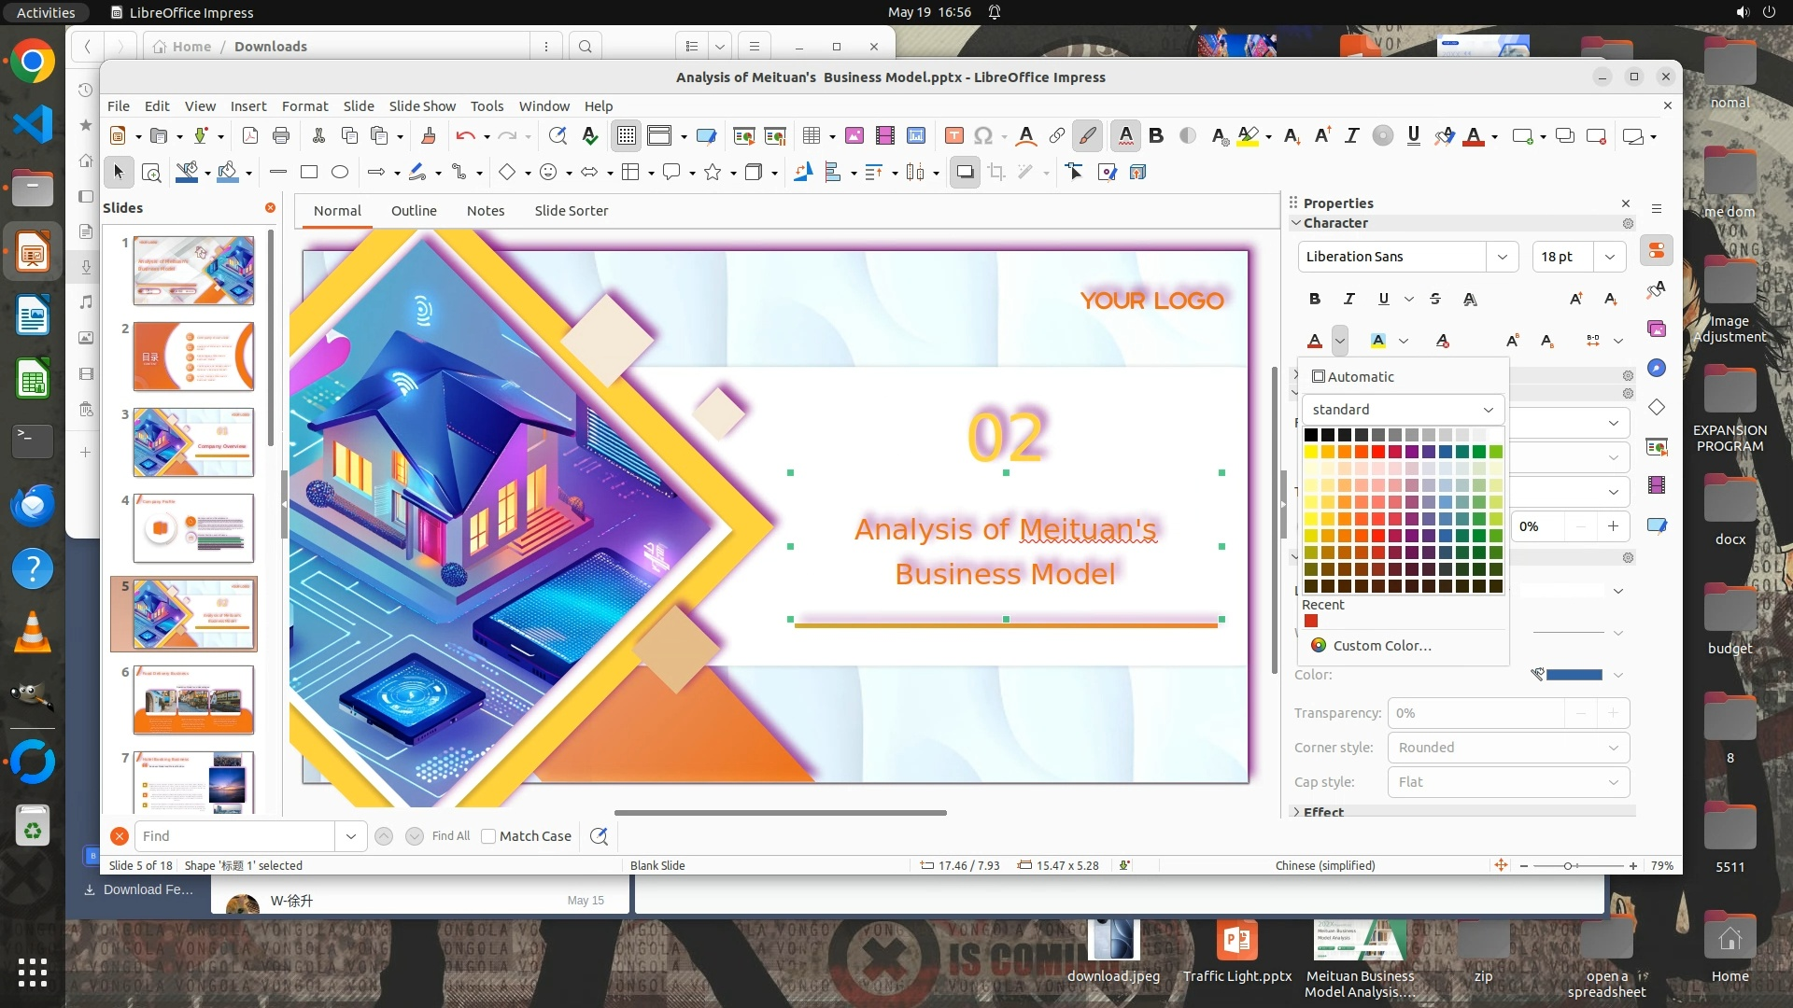Select slide 6 thumbnail

(193, 699)
